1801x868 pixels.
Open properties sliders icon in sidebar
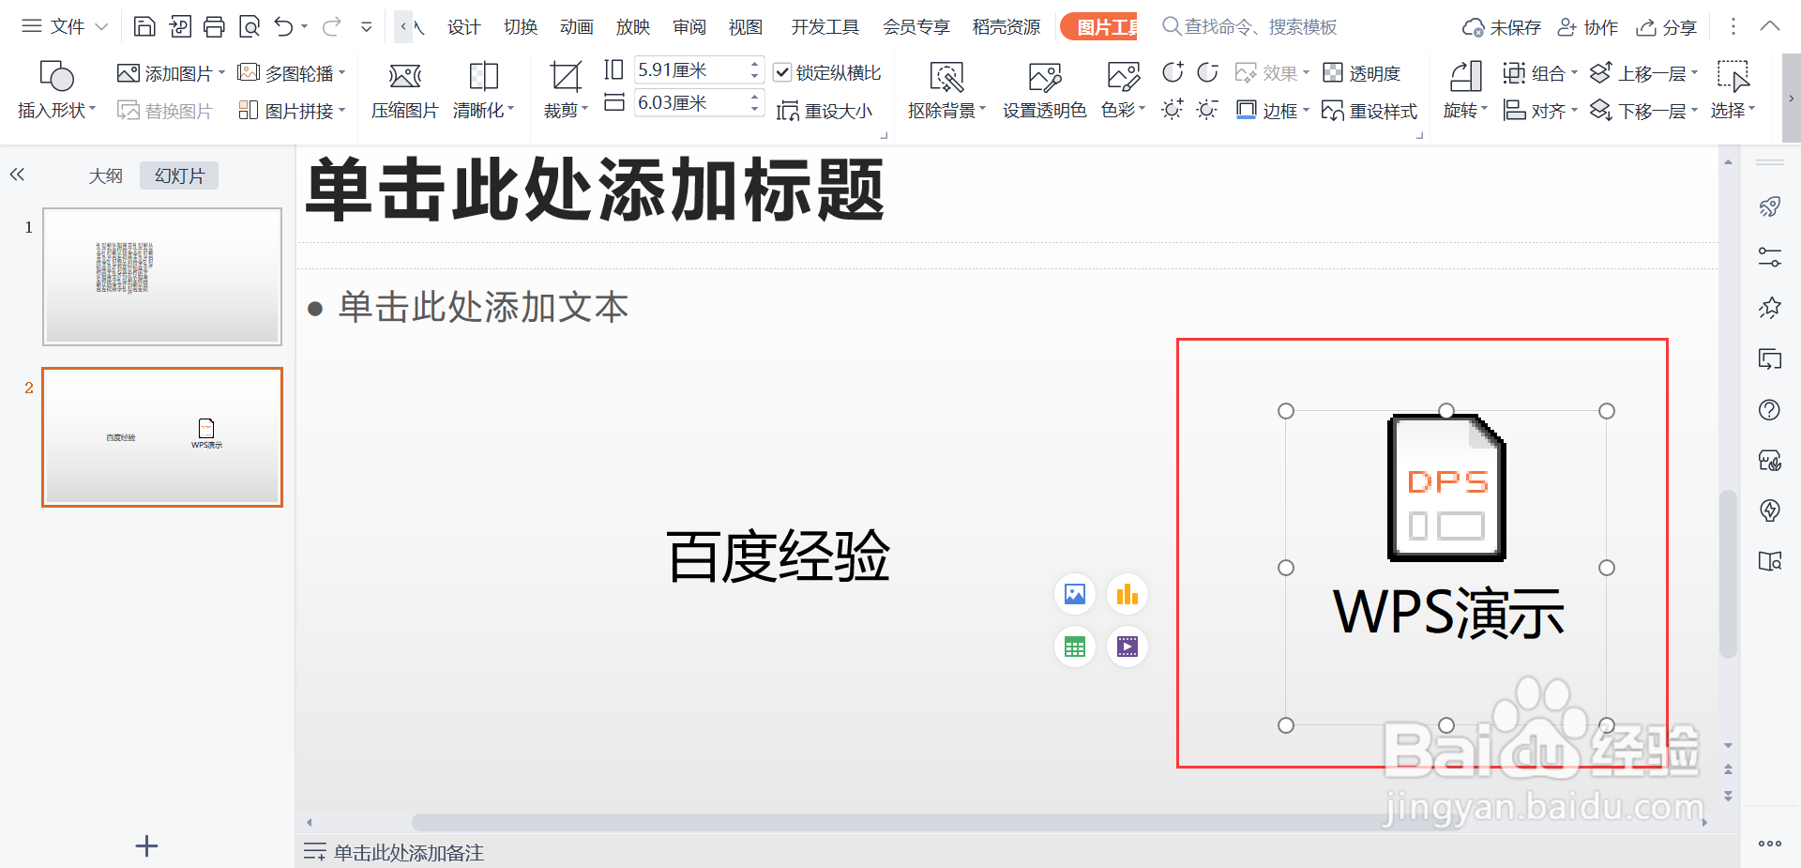tap(1770, 257)
